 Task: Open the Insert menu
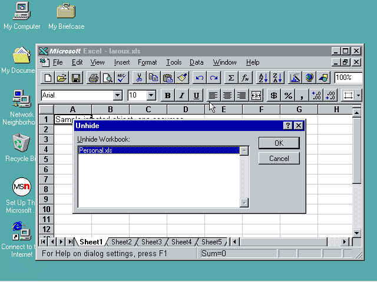[122, 62]
